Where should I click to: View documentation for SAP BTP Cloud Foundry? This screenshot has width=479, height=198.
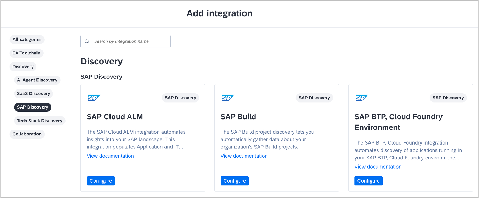pyautogui.click(x=378, y=167)
